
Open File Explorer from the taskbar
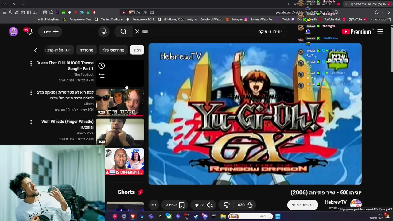click(223, 216)
